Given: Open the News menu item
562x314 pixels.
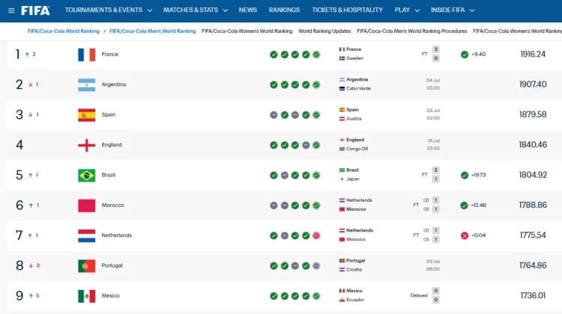Looking at the screenshot, I should [x=248, y=10].
